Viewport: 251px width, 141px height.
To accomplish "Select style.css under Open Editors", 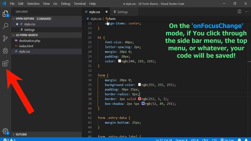I will tap(46, 24).
